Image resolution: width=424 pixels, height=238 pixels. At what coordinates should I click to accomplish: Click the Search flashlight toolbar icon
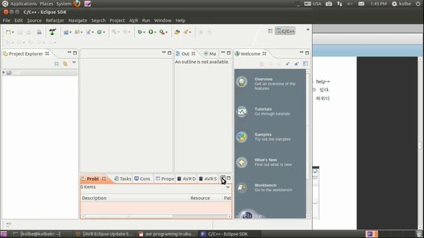(186, 32)
